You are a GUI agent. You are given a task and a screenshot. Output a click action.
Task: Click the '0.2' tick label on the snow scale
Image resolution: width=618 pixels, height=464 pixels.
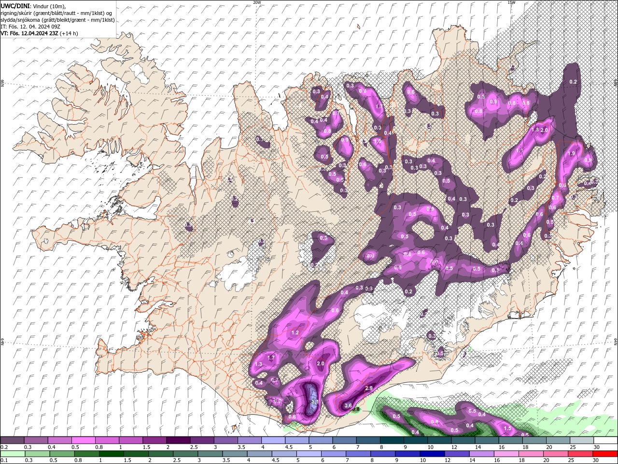coord(4,447)
